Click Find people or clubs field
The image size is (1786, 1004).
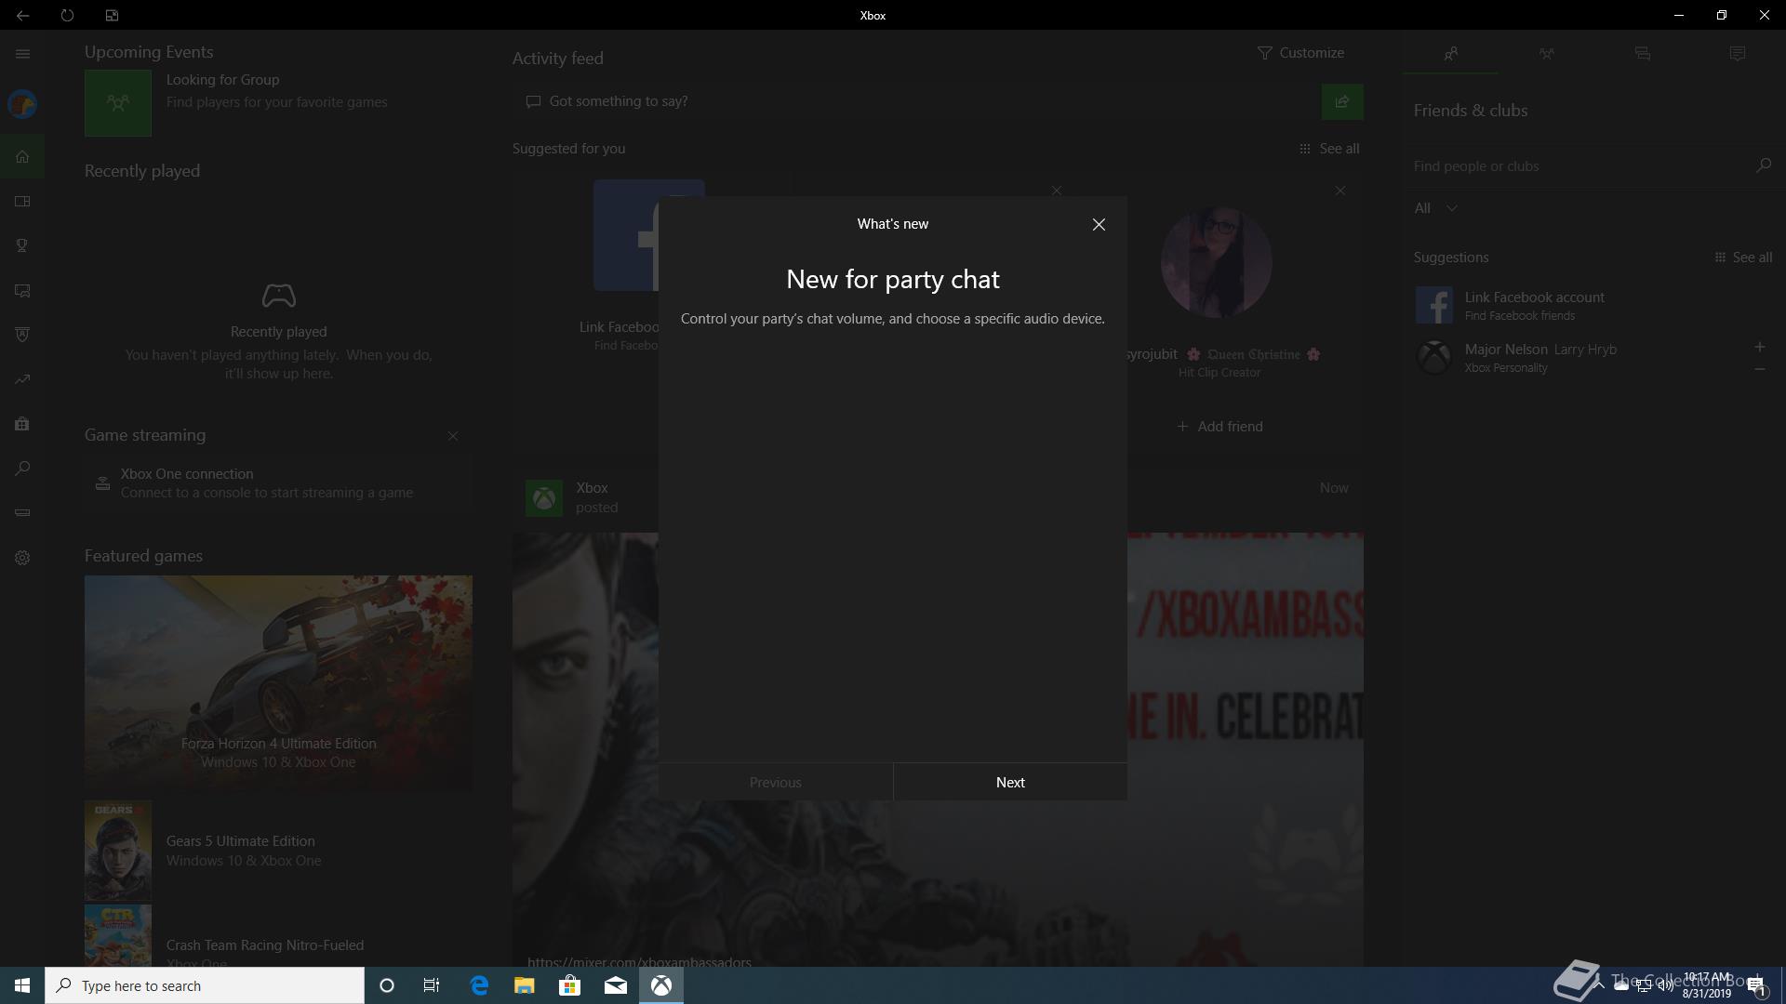(x=1577, y=165)
